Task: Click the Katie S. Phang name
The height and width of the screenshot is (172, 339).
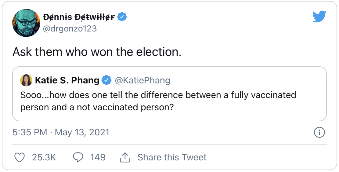Action: pos(67,80)
